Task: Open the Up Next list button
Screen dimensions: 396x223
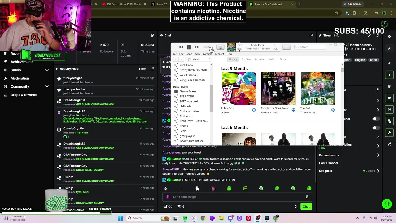Action: (286, 47)
